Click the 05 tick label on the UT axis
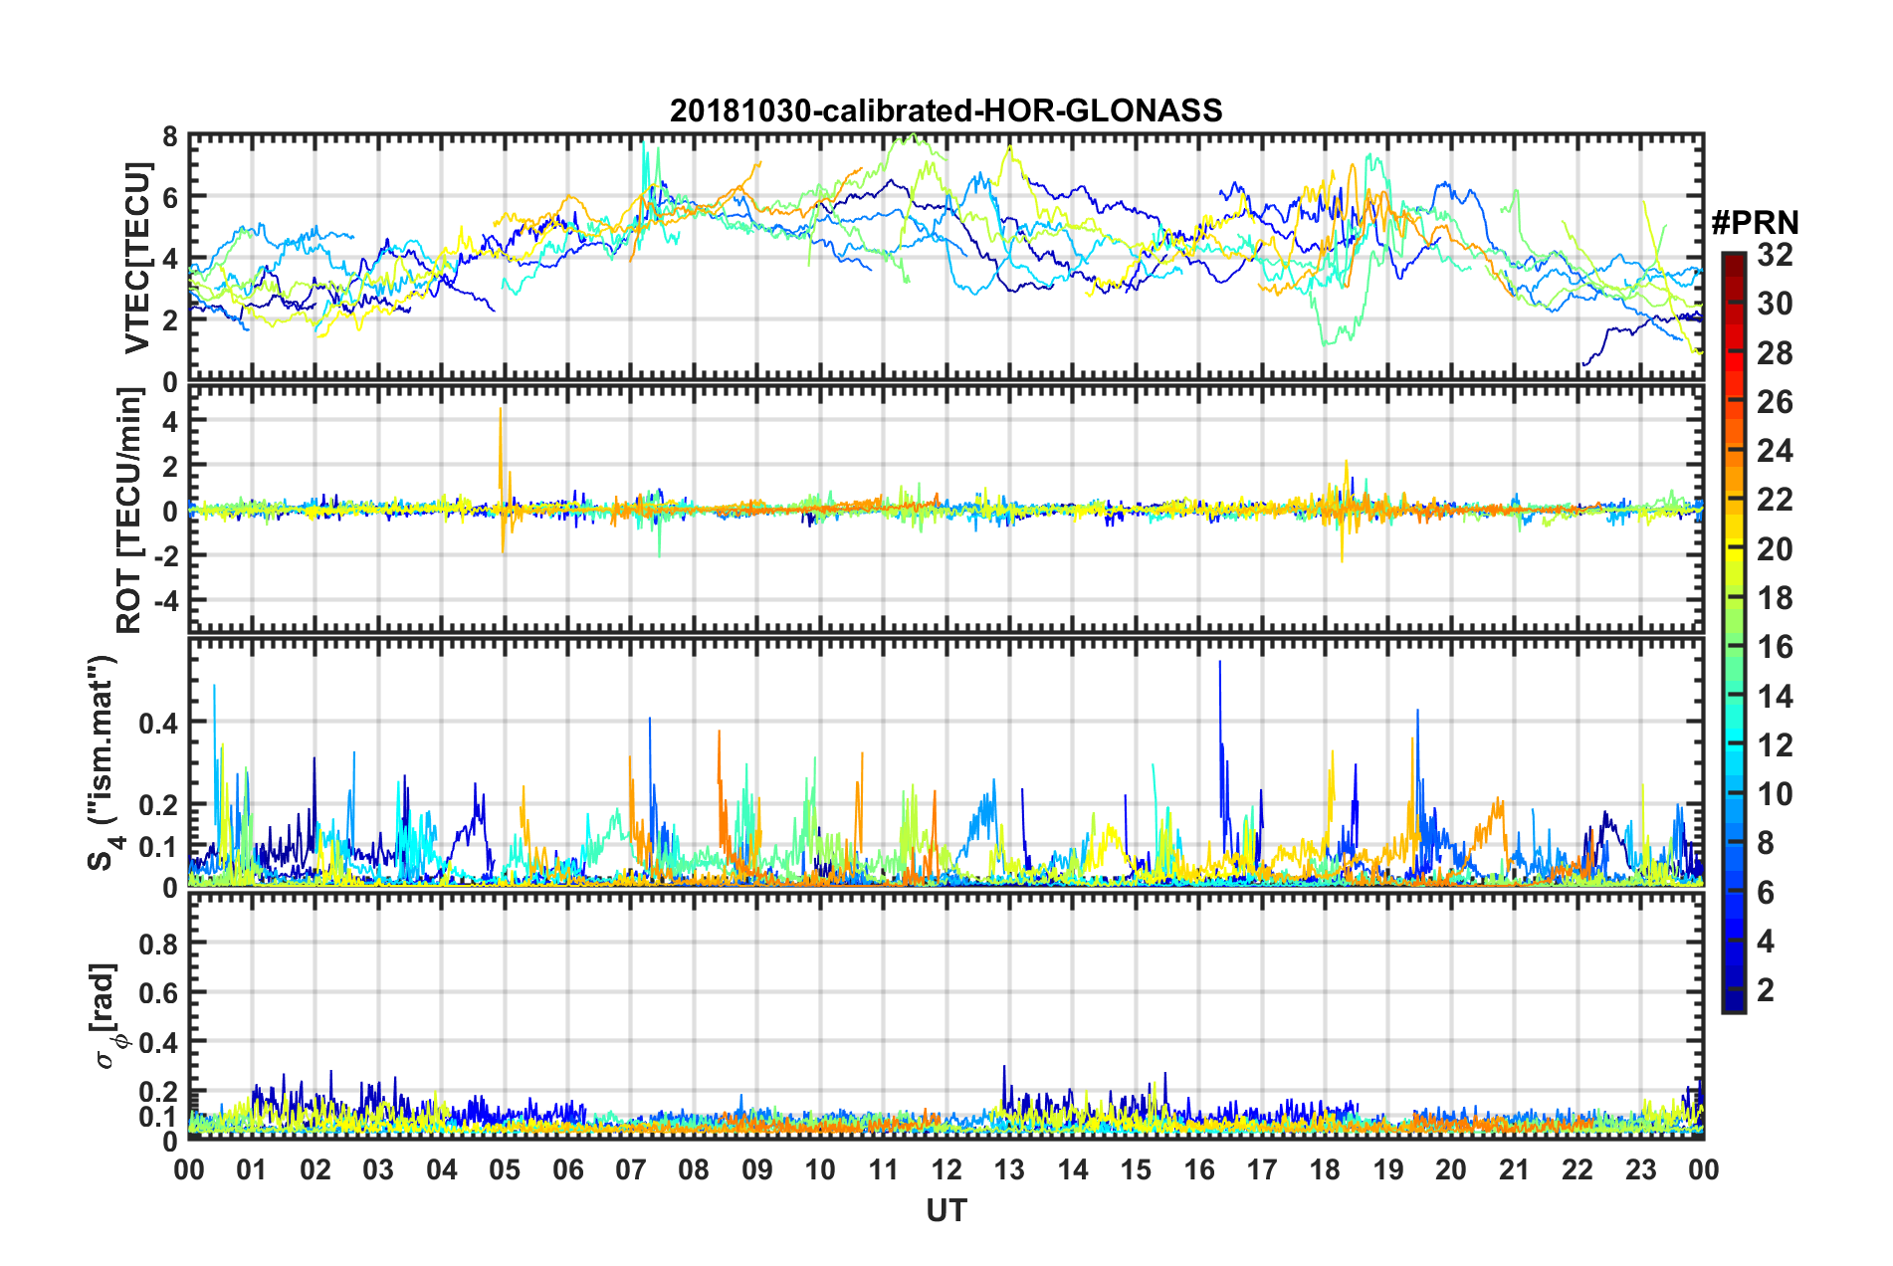Viewport: 1893px width, 1266px height. pos(505,1169)
